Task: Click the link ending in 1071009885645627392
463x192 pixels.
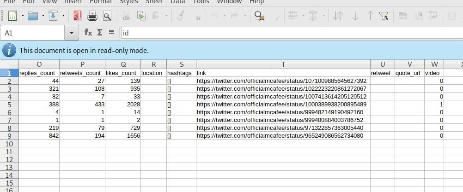Action: pos(281,81)
